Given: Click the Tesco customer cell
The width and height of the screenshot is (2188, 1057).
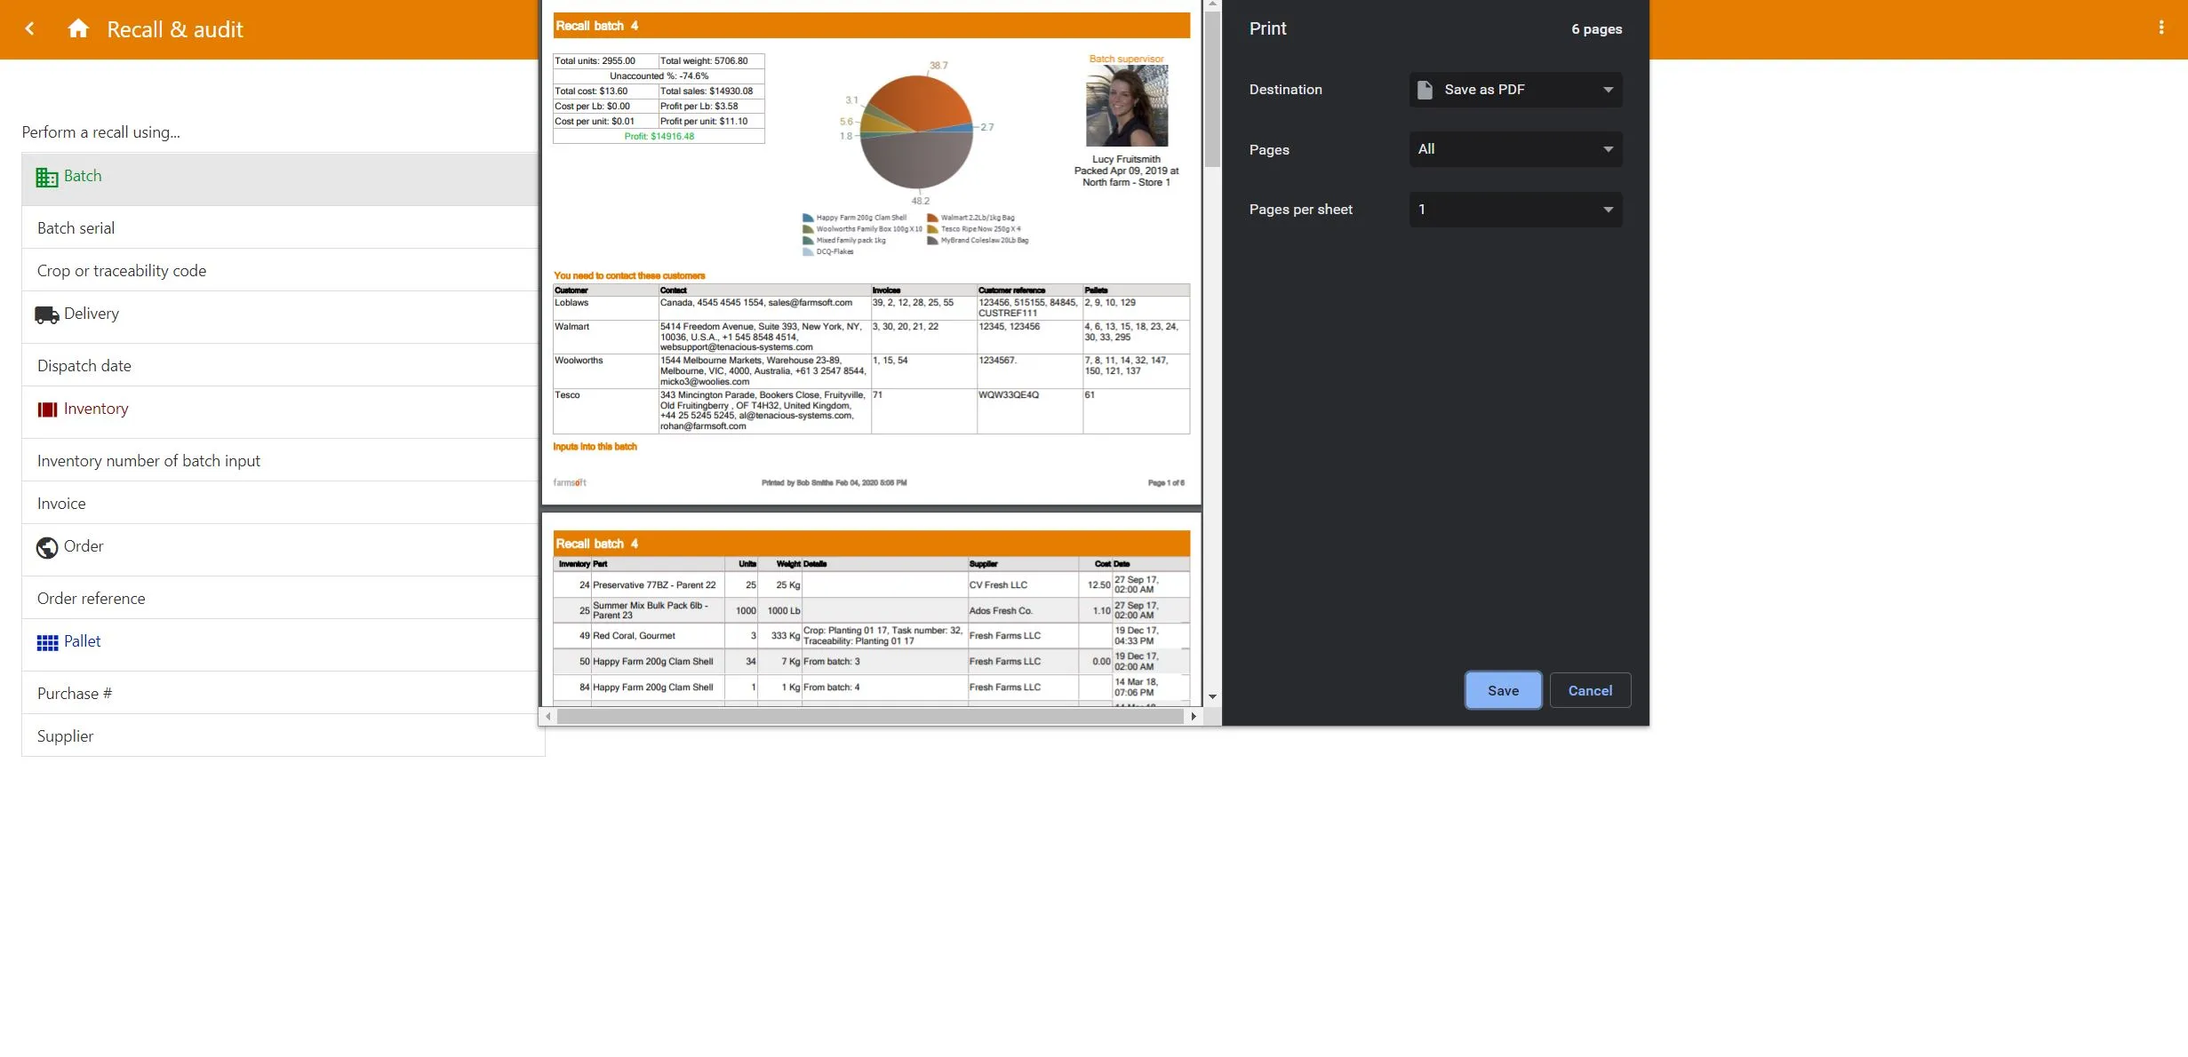Looking at the screenshot, I should (x=605, y=411).
